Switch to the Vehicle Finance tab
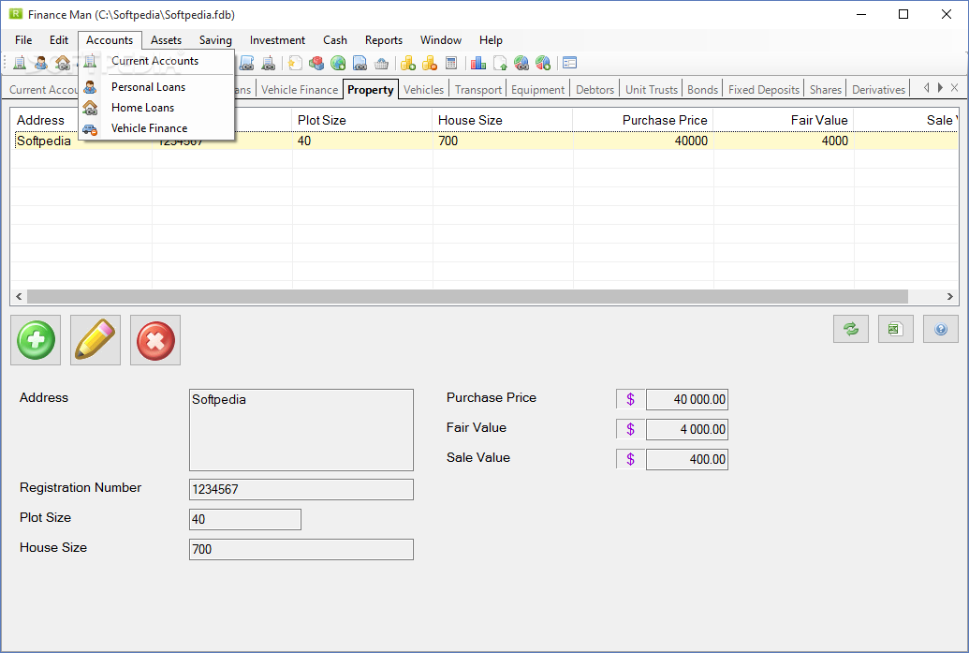This screenshot has height=653, width=969. click(x=300, y=90)
